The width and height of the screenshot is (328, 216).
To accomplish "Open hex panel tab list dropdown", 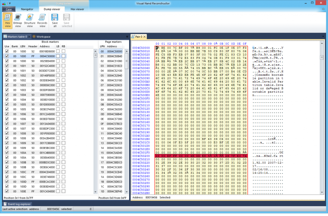I will (x=323, y=37).
